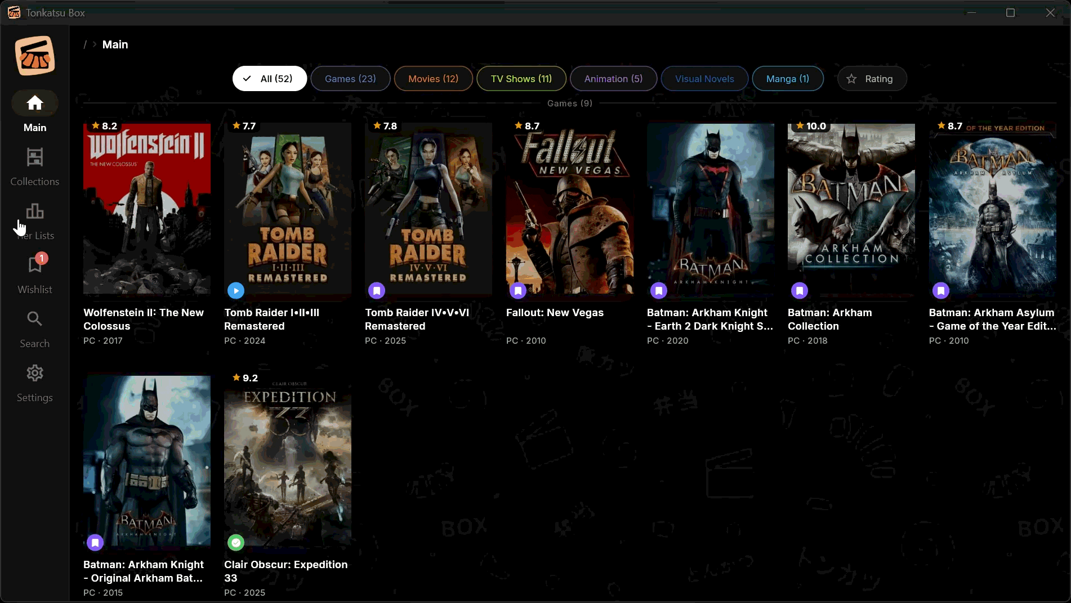Filter by Games (23)

pos(350,79)
